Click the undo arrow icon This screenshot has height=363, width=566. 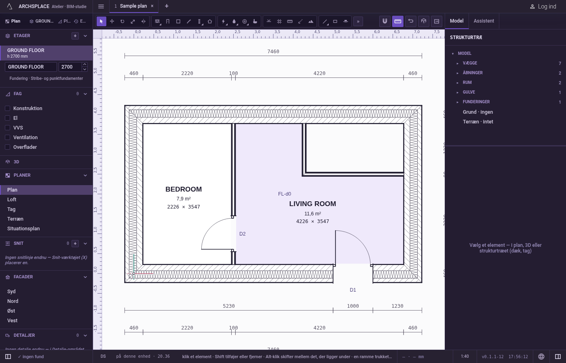[x=411, y=21]
